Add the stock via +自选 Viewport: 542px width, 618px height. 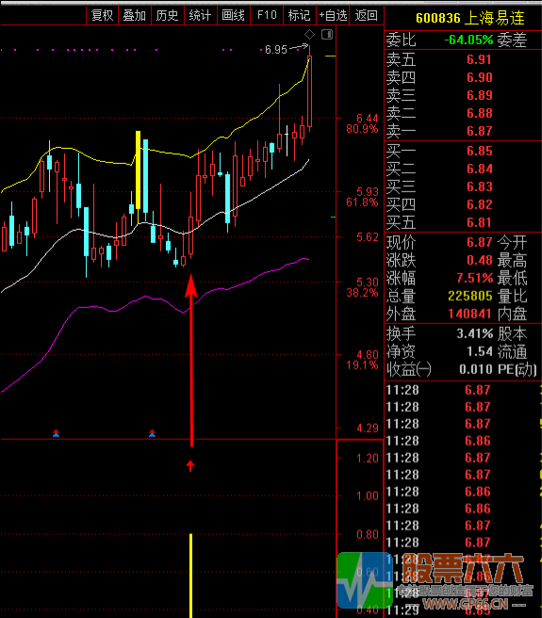pos(333,15)
